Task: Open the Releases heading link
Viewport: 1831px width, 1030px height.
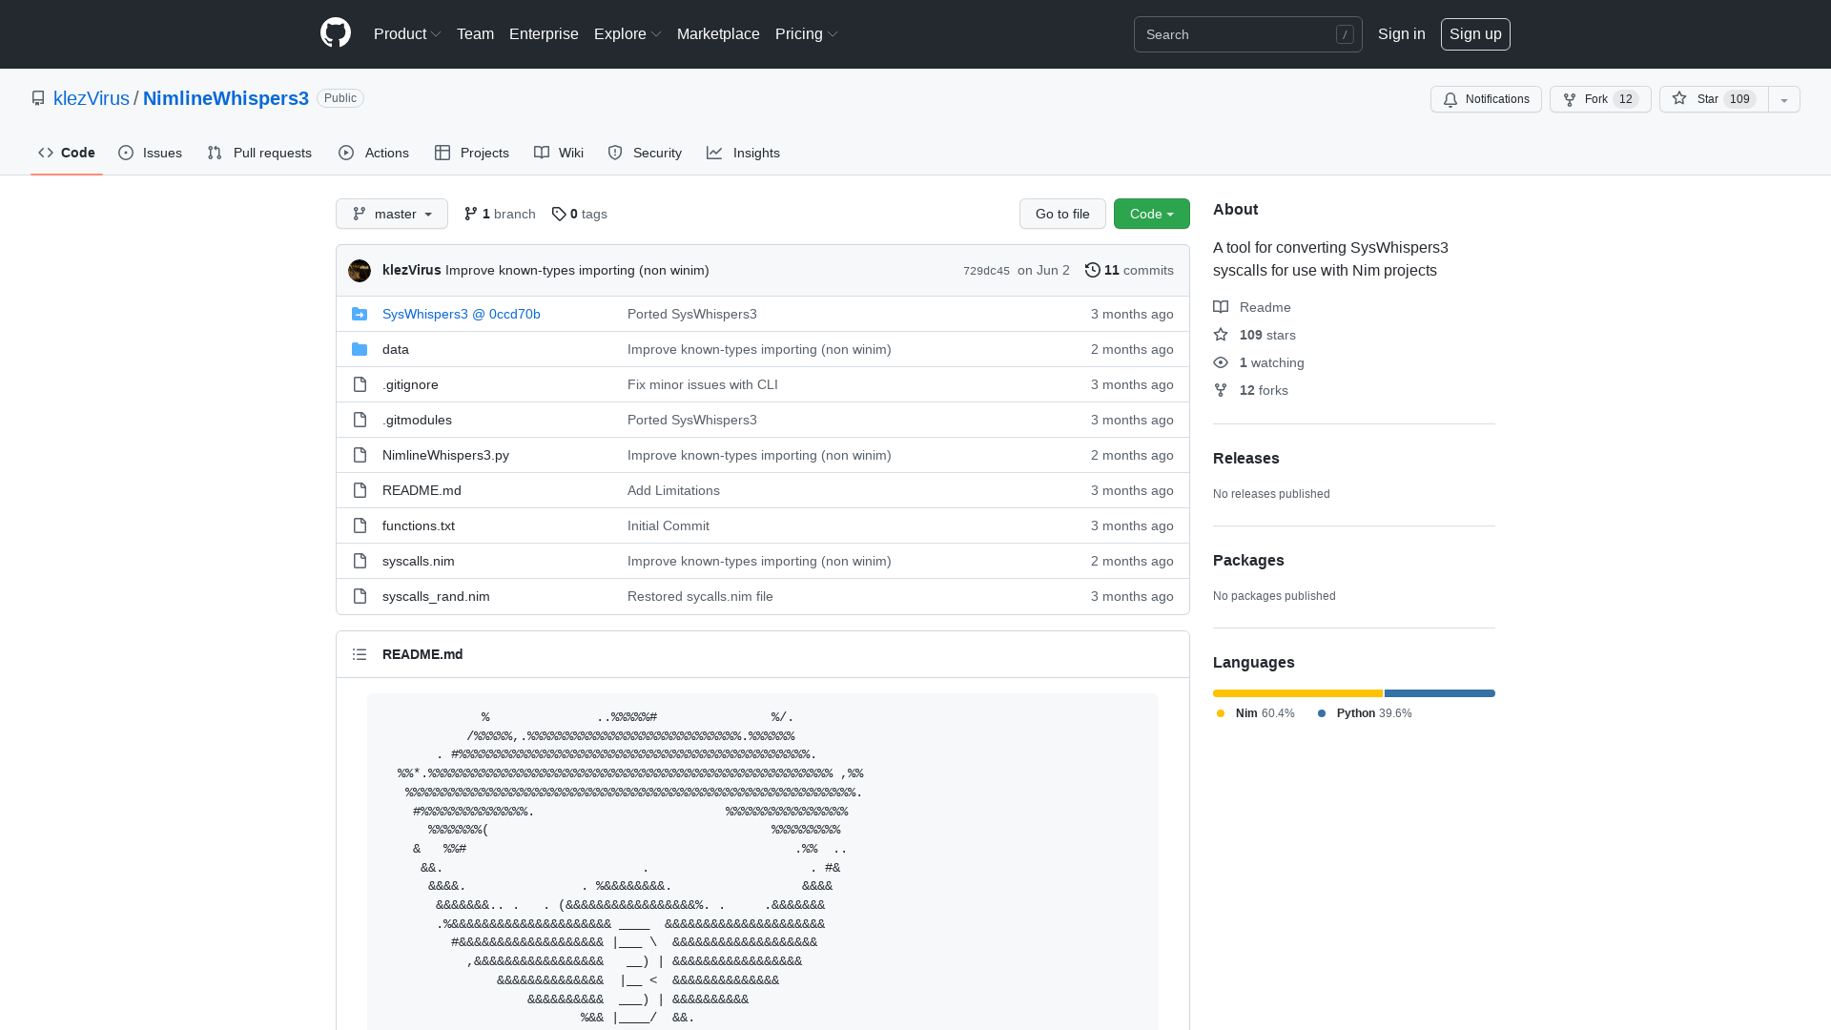Action: coord(1246,458)
